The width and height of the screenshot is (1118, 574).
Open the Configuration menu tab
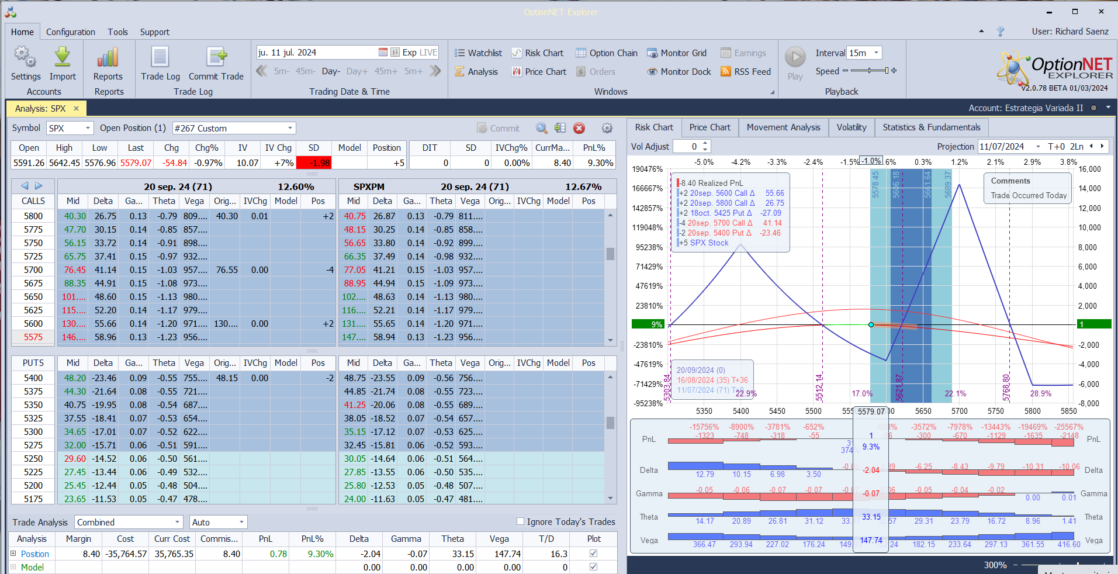[x=70, y=32]
